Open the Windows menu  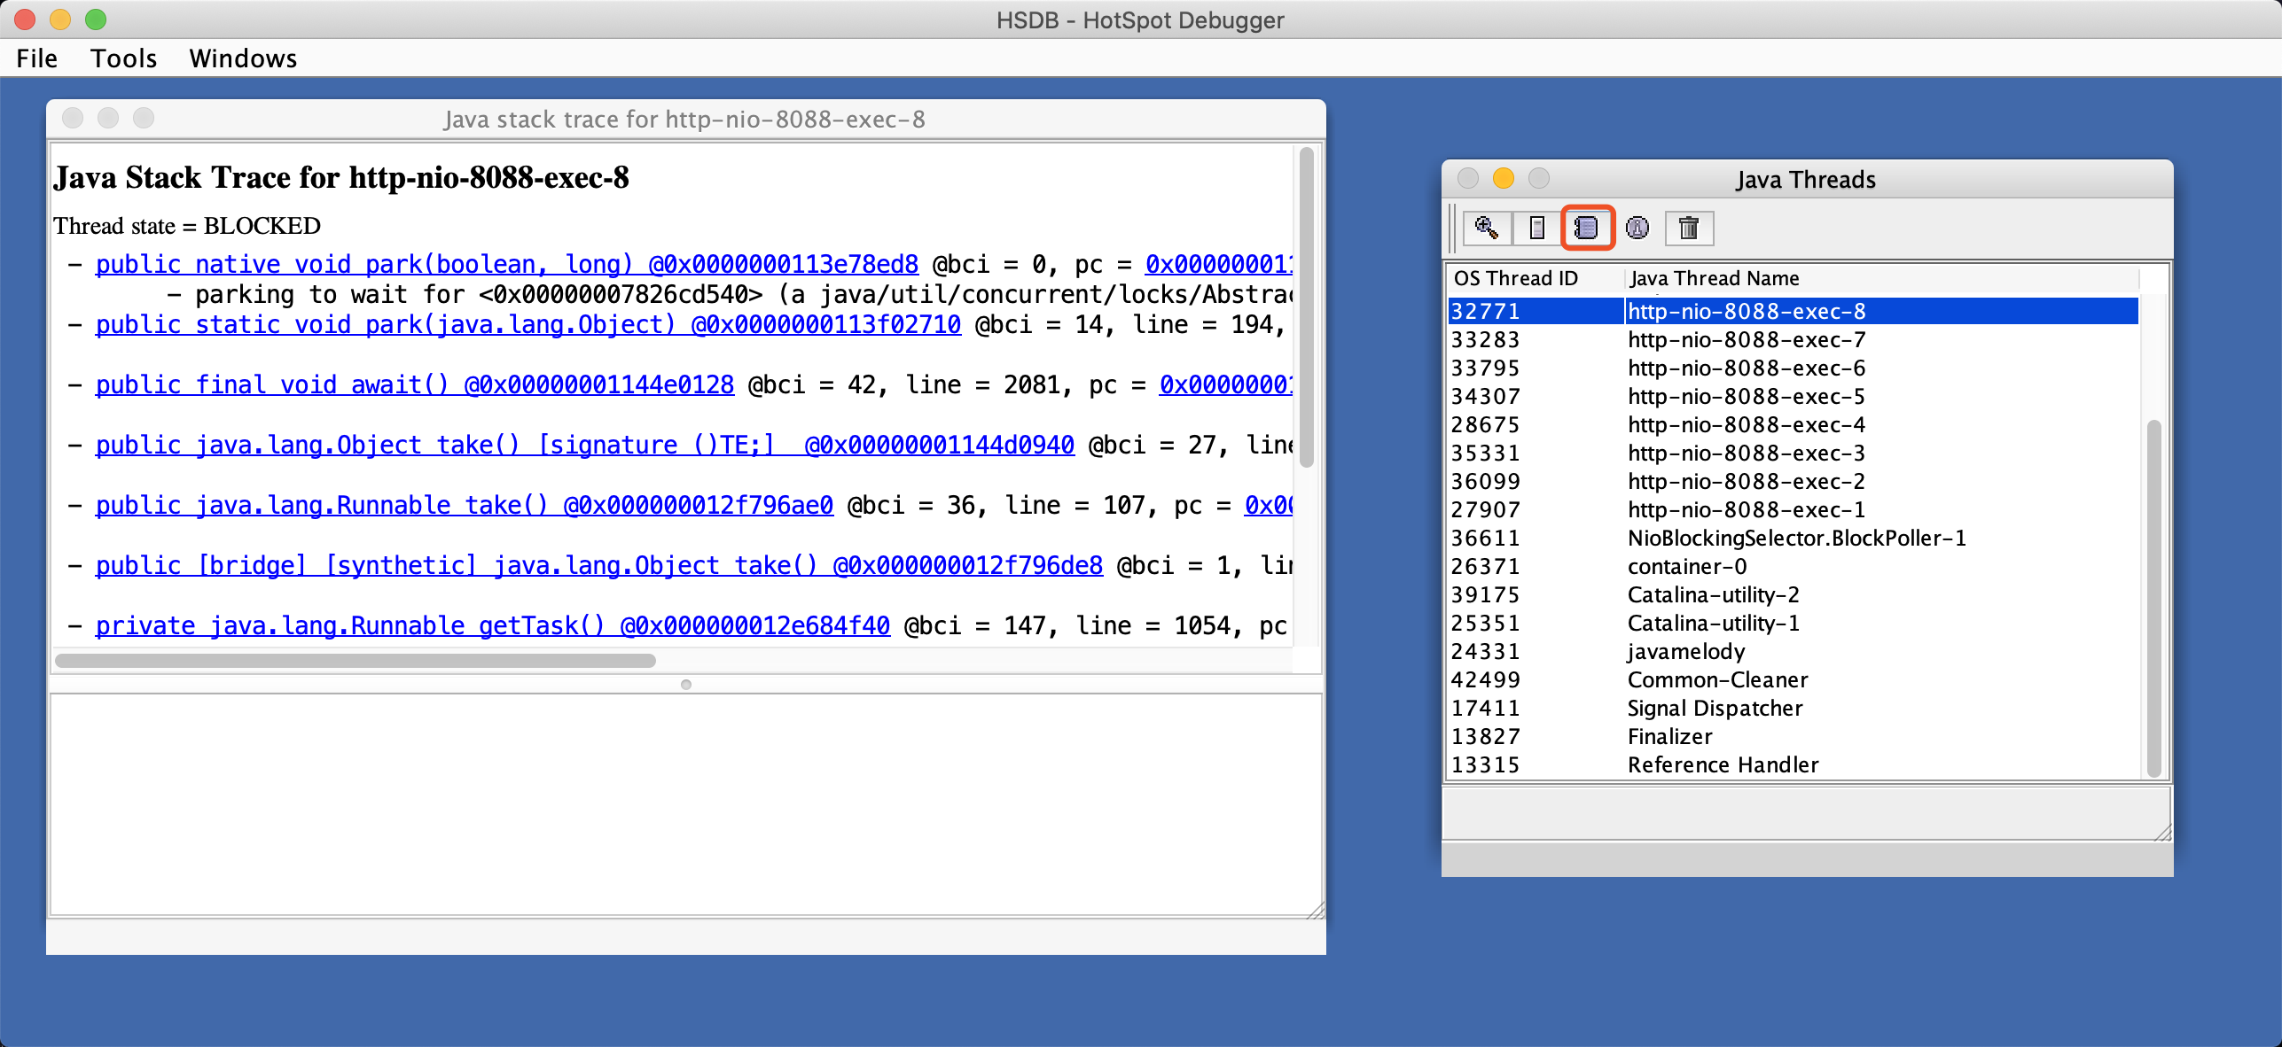(x=243, y=58)
